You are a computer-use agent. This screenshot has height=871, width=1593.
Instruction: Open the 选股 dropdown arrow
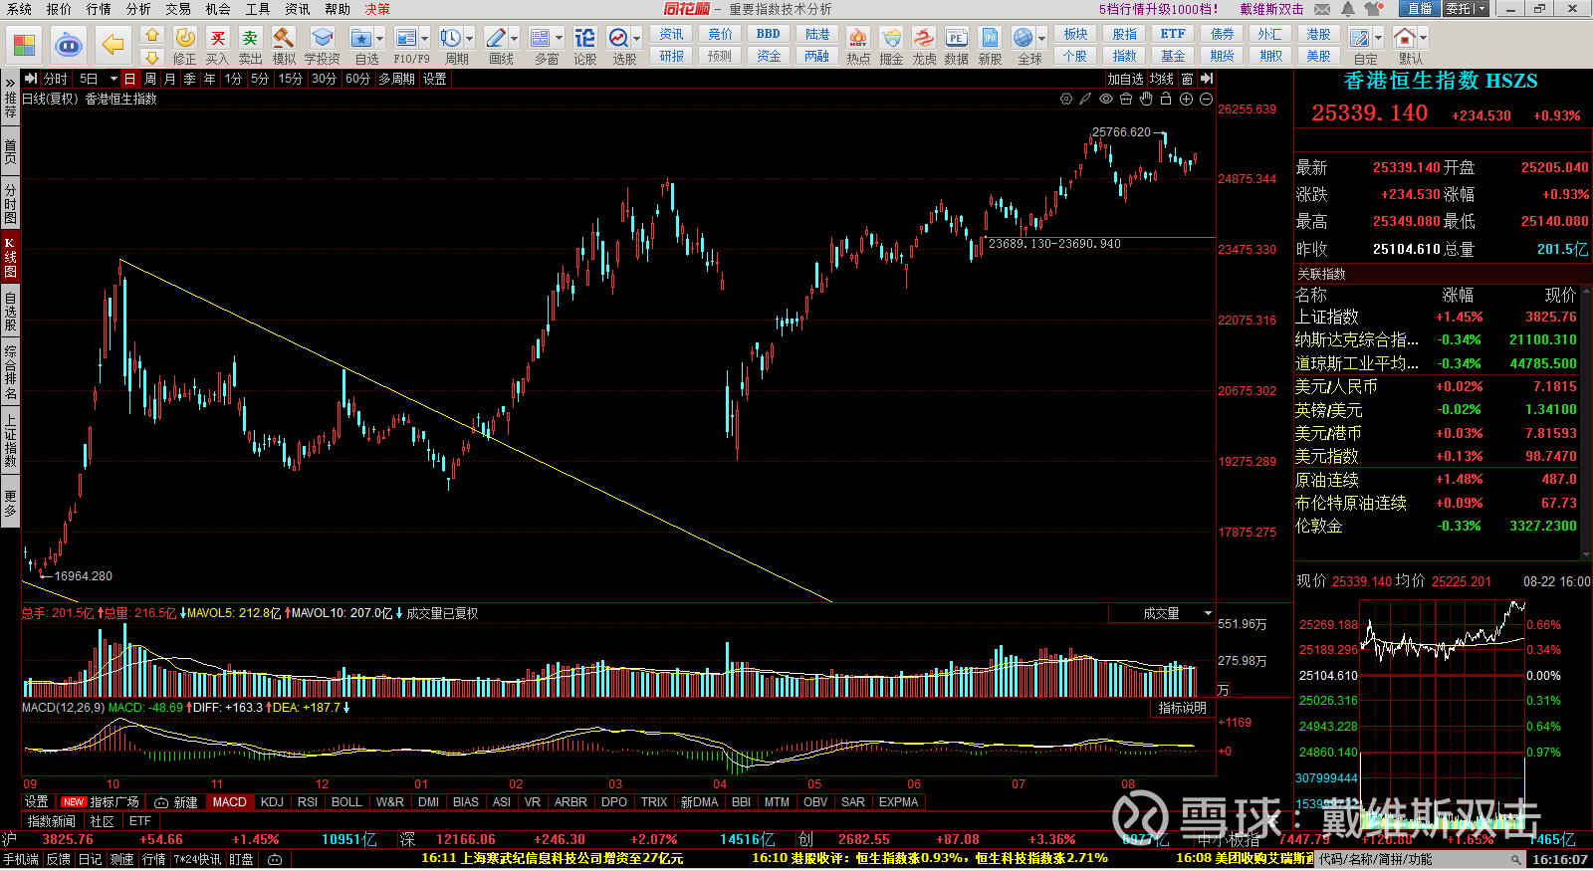pyautogui.click(x=636, y=38)
